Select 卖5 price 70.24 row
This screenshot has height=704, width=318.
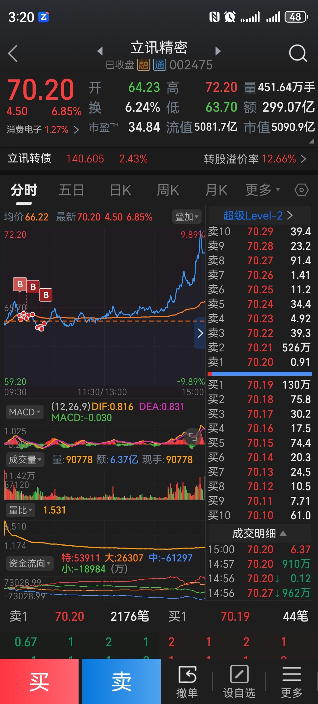coord(260,304)
